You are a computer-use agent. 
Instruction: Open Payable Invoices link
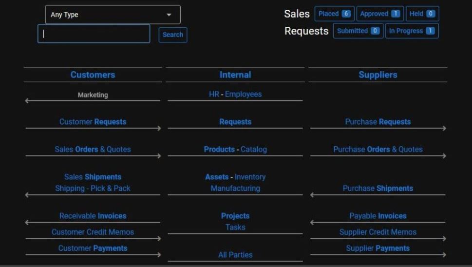378,216
